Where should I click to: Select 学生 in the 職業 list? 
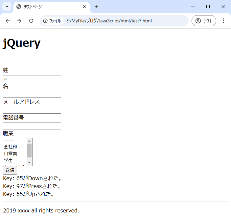coord(15,160)
